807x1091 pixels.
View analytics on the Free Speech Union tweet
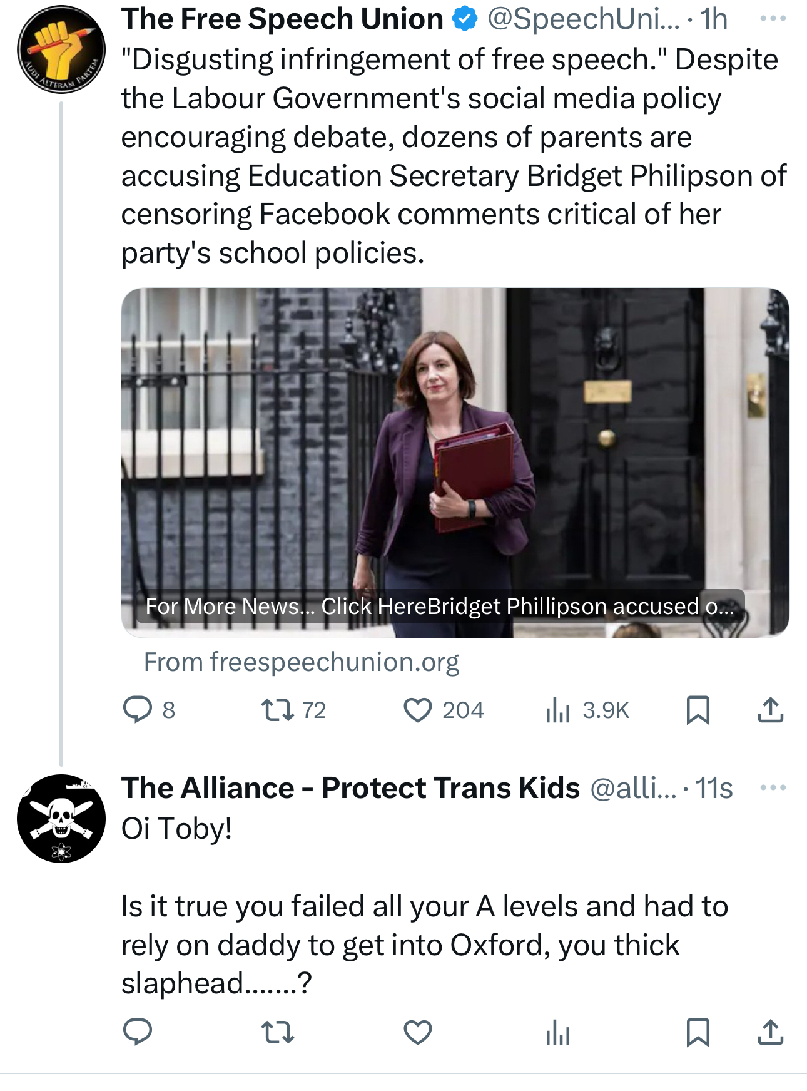tap(558, 710)
